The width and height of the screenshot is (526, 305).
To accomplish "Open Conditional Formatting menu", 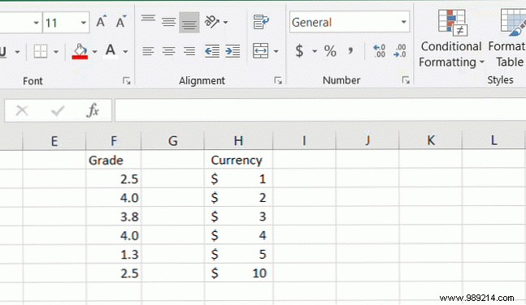I will click(x=451, y=38).
